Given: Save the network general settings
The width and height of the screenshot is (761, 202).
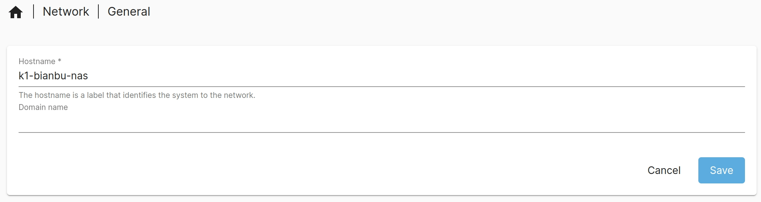Looking at the screenshot, I should pyautogui.click(x=721, y=170).
